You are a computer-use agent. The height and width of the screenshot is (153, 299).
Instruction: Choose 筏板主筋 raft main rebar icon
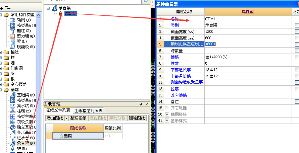coord(13,116)
